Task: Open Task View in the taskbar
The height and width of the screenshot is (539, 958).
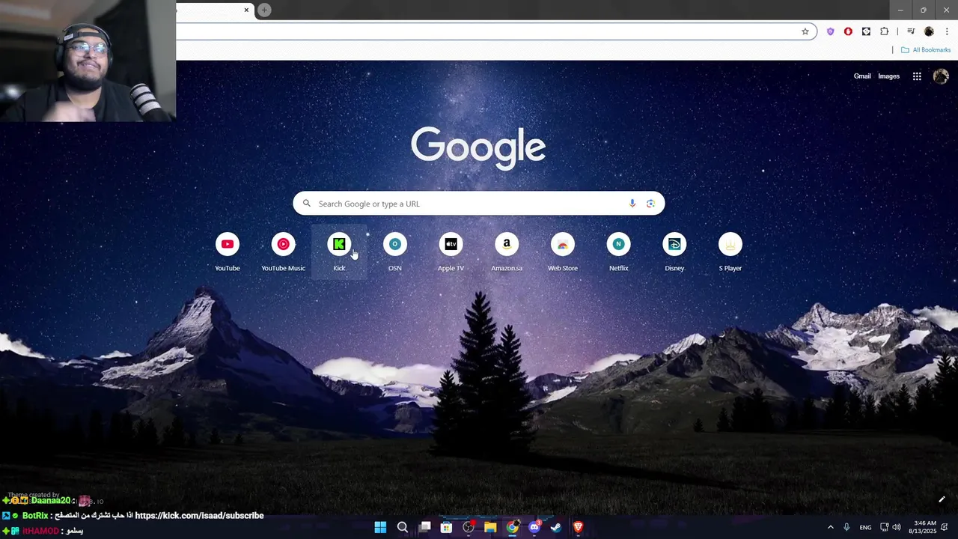Action: (x=425, y=527)
